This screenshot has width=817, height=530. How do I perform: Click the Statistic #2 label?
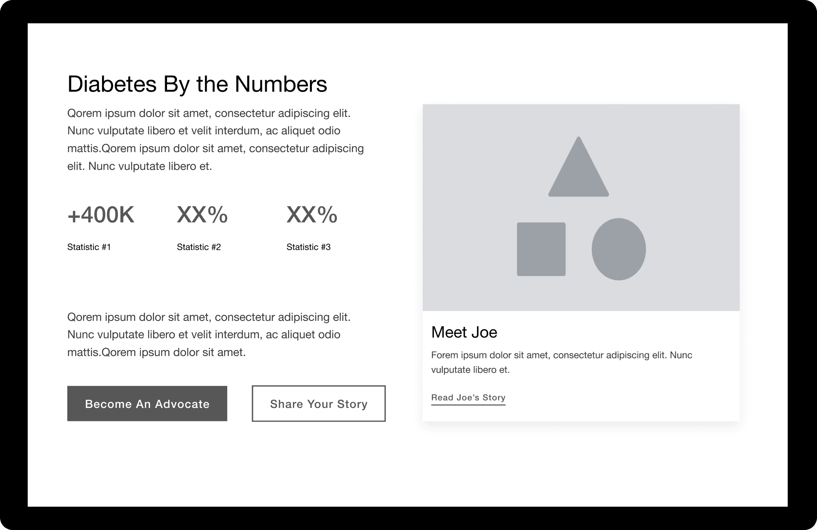click(199, 247)
